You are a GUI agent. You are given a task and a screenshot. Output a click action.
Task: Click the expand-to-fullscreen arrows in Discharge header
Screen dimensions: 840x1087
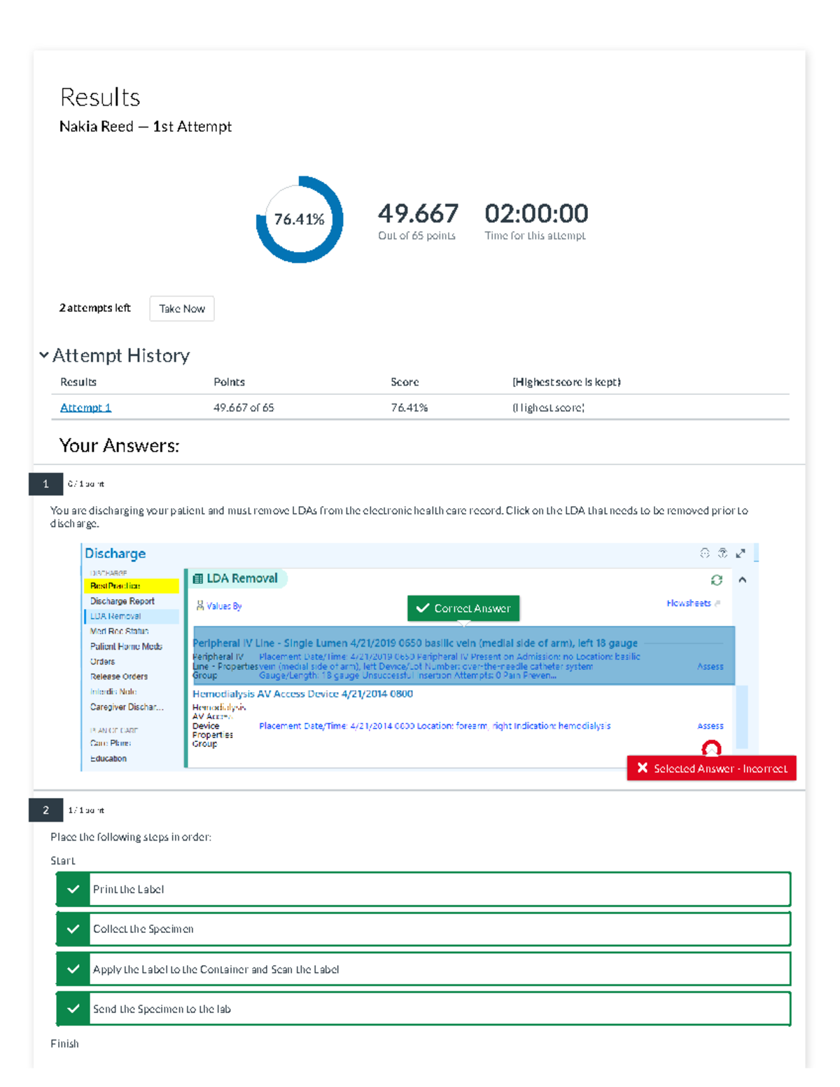point(741,553)
